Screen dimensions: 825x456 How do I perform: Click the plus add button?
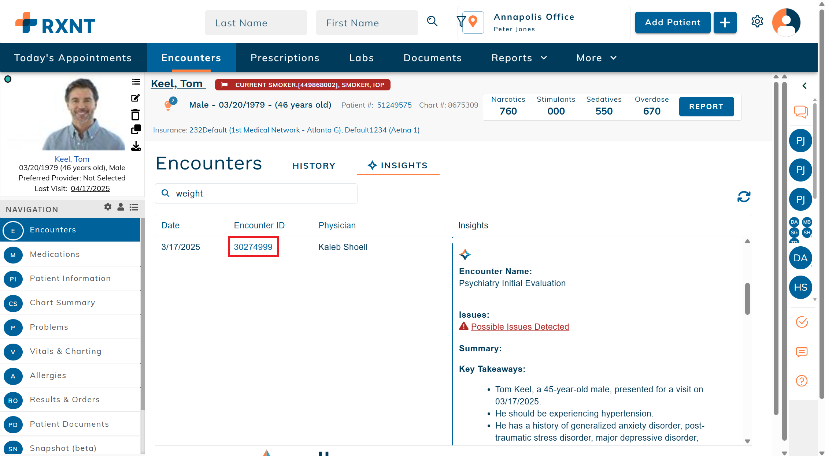(x=725, y=22)
